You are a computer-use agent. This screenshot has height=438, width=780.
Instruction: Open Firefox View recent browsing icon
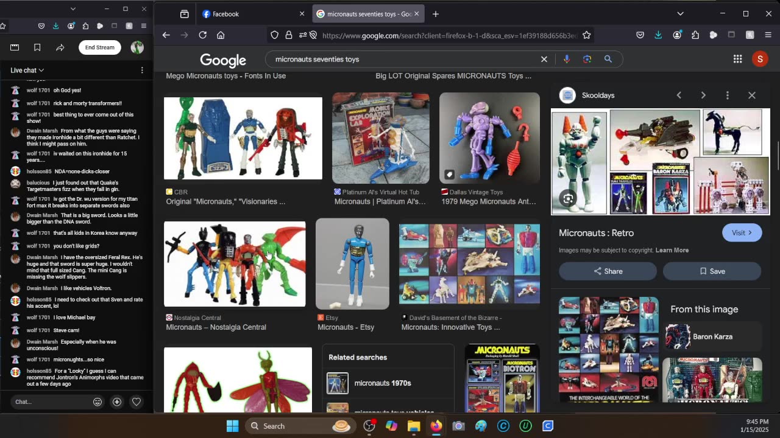pyautogui.click(x=184, y=14)
